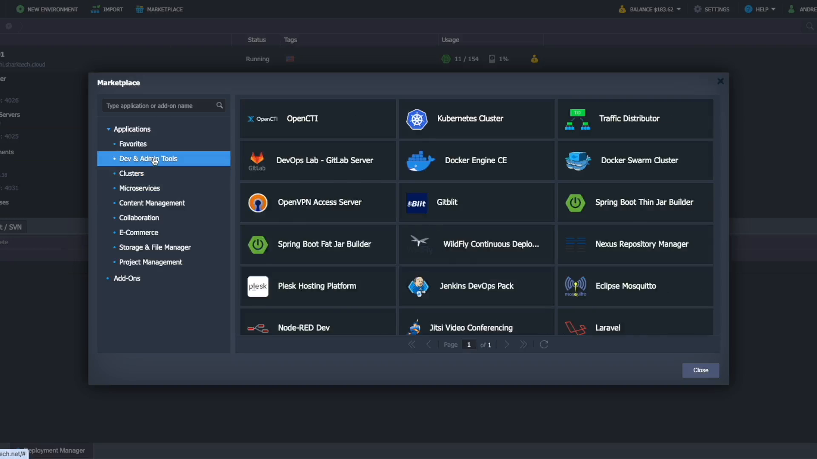
Task: Select the Favorites category
Action: pos(133,144)
